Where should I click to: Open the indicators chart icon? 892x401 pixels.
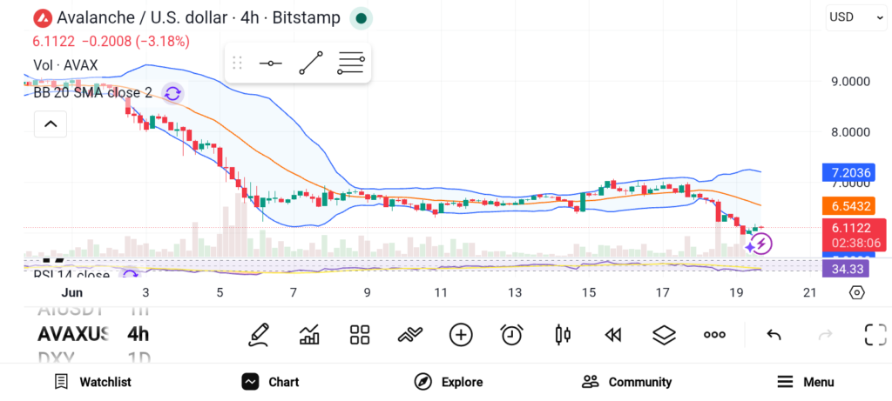309,335
